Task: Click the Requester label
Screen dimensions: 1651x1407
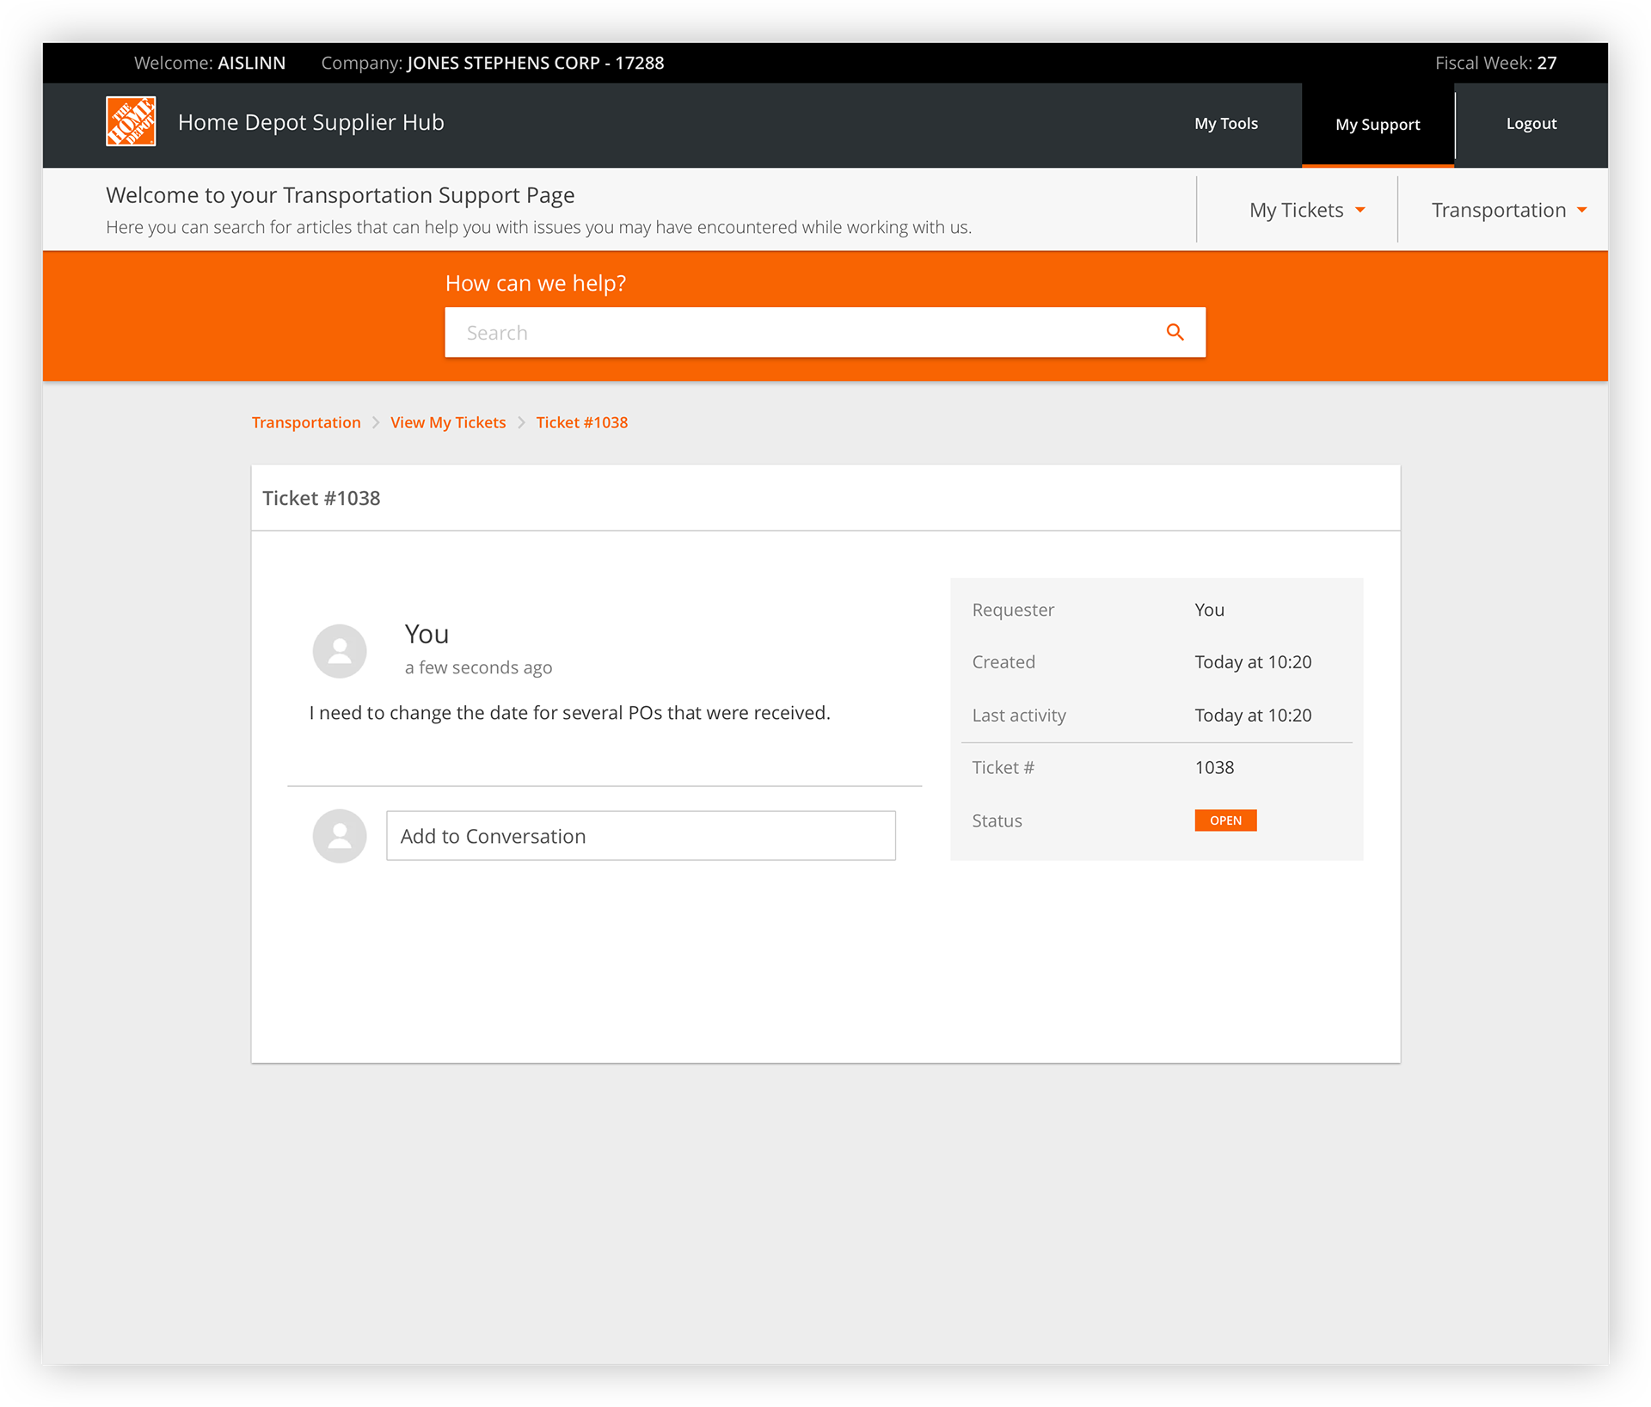Action: point(1013,610)
